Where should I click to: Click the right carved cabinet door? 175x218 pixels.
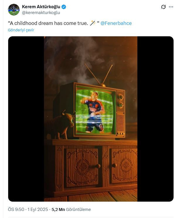point(124,166)
